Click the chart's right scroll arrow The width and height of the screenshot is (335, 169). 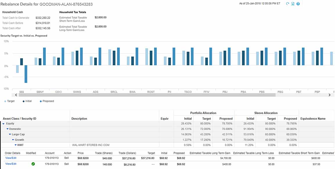tap(329, 95)
